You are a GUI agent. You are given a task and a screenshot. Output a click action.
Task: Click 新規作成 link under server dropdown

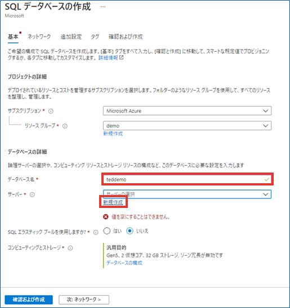[113, 202]
